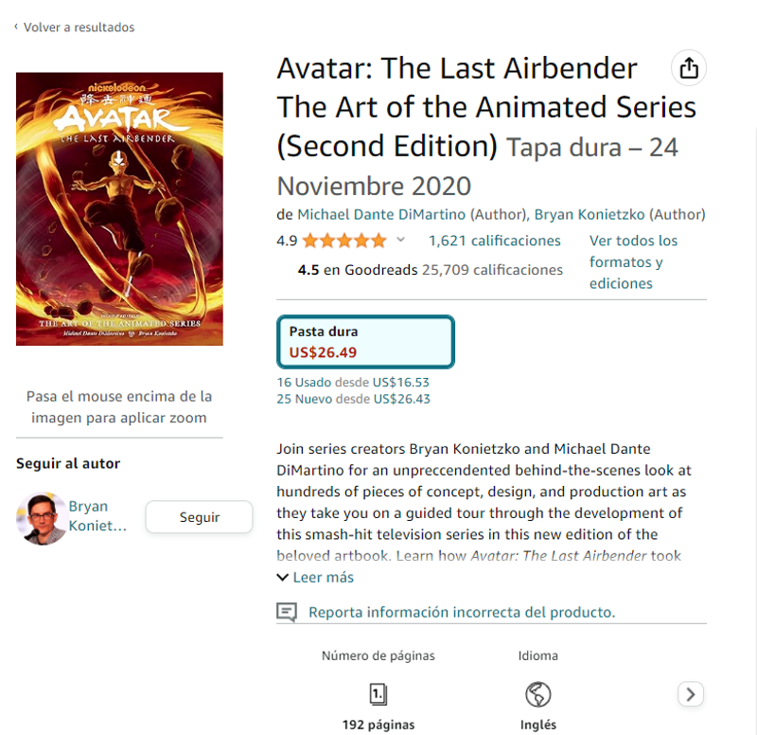Open Michael Dante DiMartino author link
Viewport: 757px width, 735px height.
[381, 214]
